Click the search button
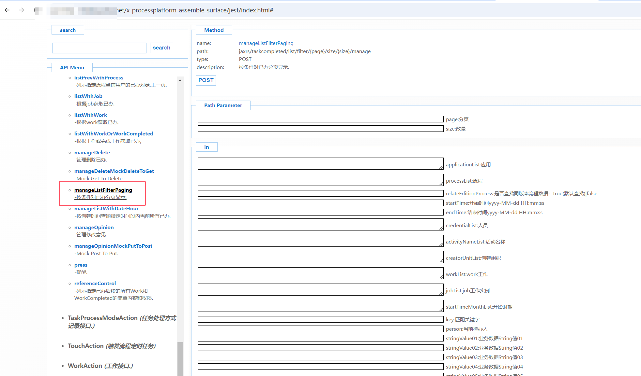The image size is (641, 376). click(161, 48)
